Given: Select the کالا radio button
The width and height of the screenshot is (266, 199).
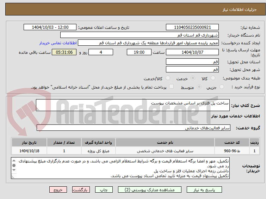Looking at the screenshot, I should [213, 78].
